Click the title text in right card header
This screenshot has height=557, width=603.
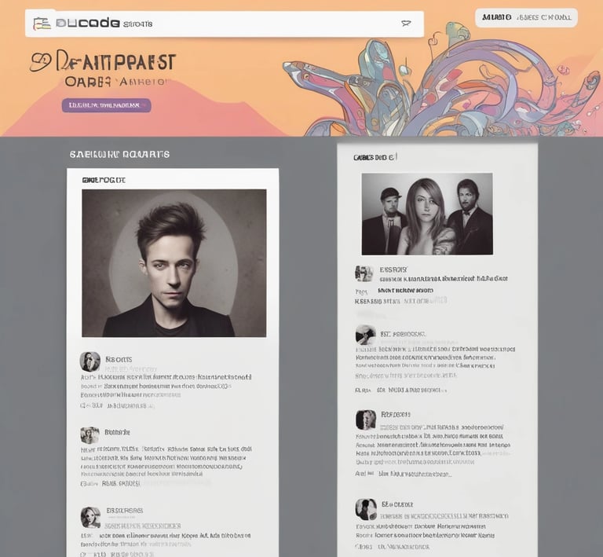(x=375, y=157)
